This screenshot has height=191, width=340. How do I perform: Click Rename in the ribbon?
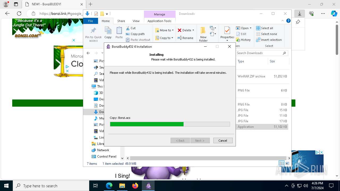[x=185, y=38]
